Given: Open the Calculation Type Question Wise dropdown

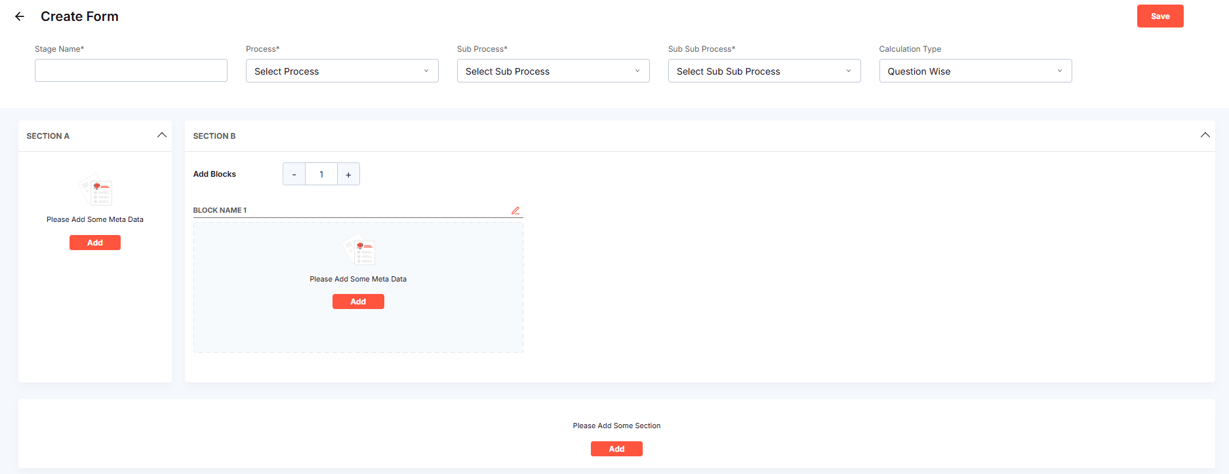Looking at the screenshot, I should point(975,71).
